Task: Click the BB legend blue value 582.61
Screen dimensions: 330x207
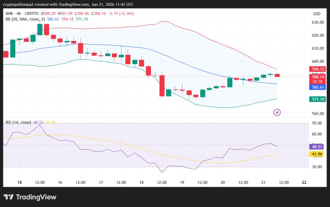Action: tap(53, 19)
